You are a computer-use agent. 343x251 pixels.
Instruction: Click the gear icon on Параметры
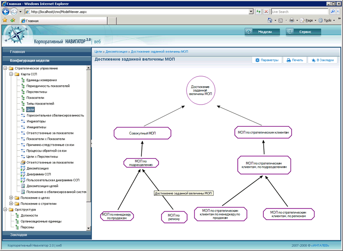tap(258, 60)
